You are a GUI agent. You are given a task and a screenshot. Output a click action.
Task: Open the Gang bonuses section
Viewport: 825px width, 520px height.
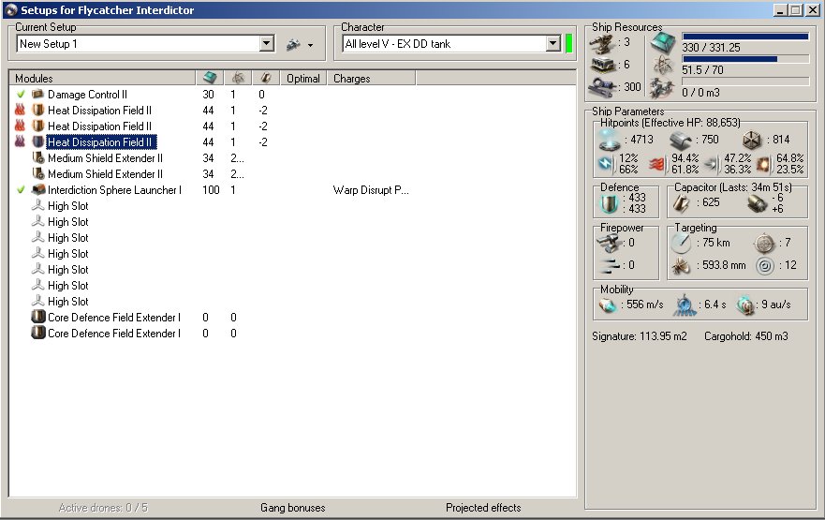pyautogui.click(x=292, y=508)
